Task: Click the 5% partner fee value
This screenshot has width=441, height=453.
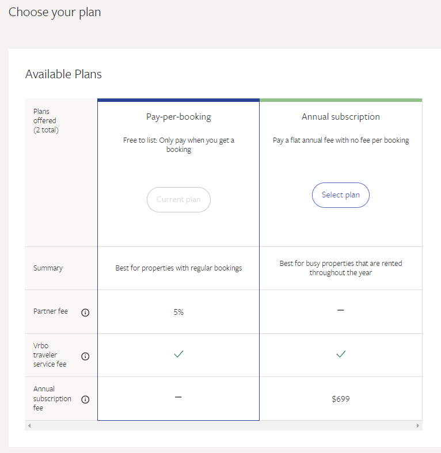Action: coord(178,312)
